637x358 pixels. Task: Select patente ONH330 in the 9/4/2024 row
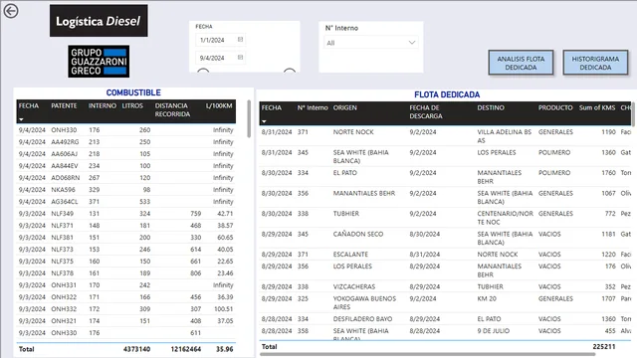[x=64, y=130]
